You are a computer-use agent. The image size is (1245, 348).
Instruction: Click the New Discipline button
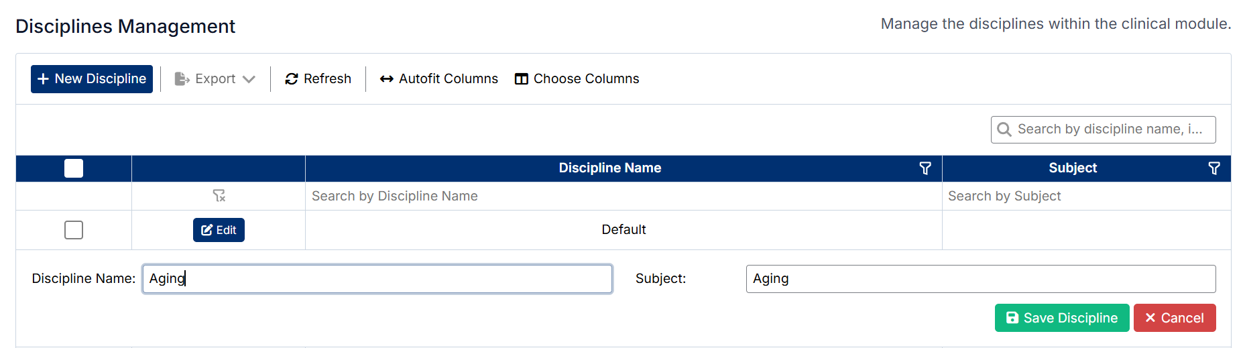pos(92,79)
